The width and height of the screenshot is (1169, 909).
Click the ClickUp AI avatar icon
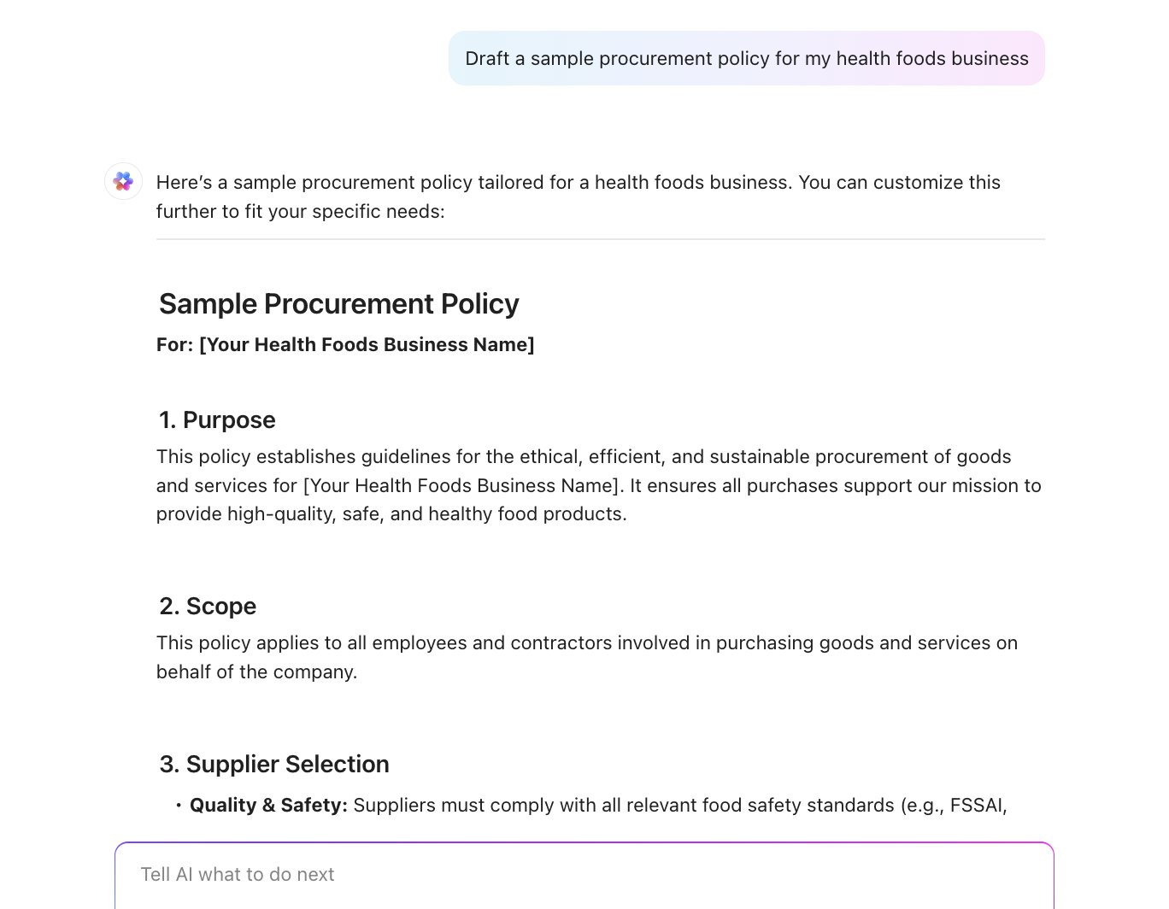tap(124, 181)
